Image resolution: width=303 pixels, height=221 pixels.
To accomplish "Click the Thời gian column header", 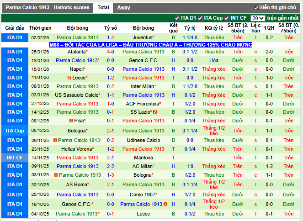I will click(40, 28).
